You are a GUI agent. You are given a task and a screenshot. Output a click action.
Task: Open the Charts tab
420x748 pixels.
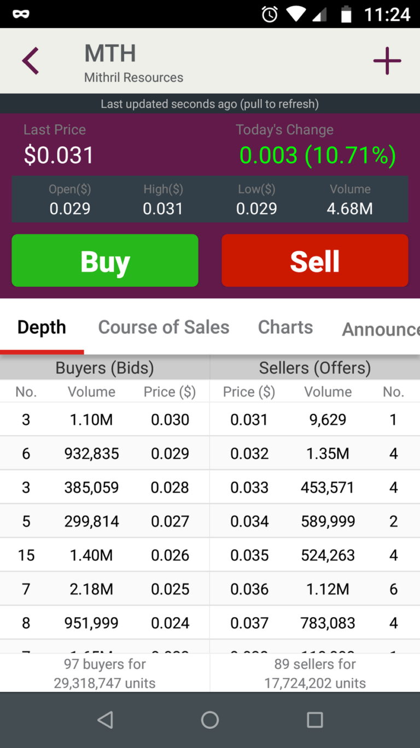pos(285,327)
